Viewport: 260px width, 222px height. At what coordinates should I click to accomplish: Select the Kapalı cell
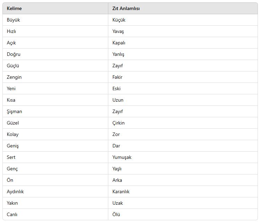pyautogui.click(x=183, y=43)
